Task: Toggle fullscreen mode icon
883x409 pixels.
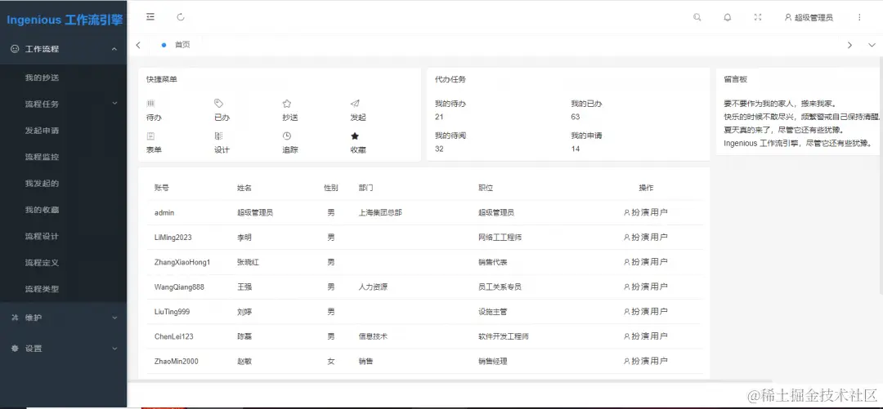Action: click(x=758, y=17)
